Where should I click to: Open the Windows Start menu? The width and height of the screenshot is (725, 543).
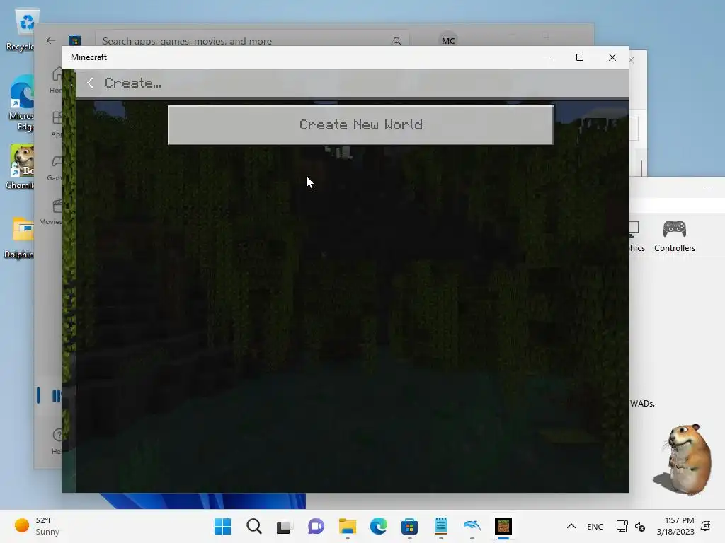(222, 526)
